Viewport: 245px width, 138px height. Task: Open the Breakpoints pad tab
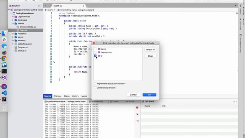pyautogui.click(x=96, y=102)
